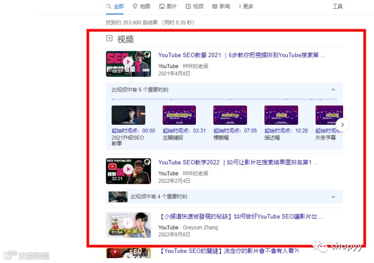Click the magnifier icon on 全部 tab
Viewport: 374px width, 263px height.
tap(109, 6)
